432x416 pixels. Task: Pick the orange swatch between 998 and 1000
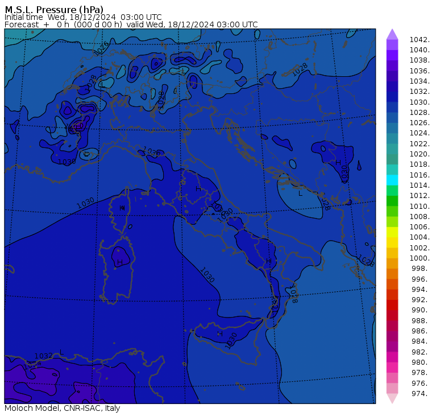(x=392, y=263)
